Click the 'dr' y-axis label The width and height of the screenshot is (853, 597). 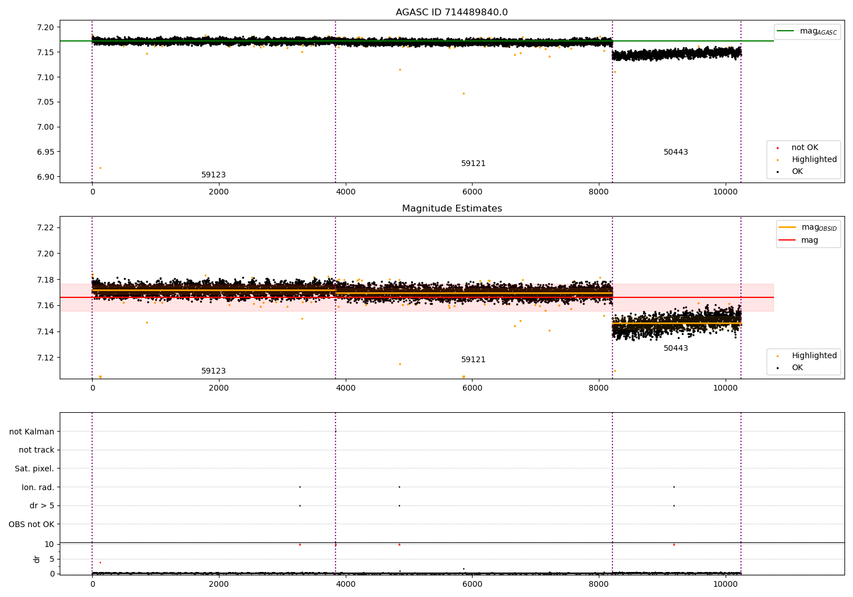coord(36,559)
